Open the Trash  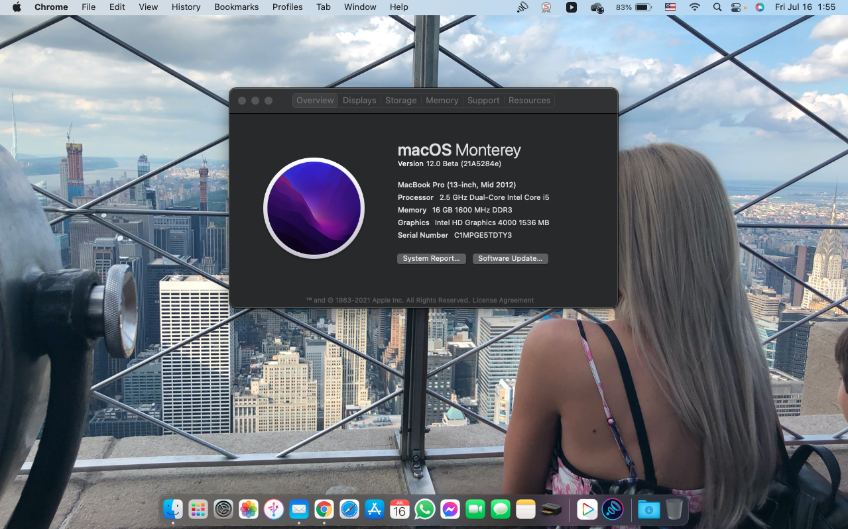674,509
